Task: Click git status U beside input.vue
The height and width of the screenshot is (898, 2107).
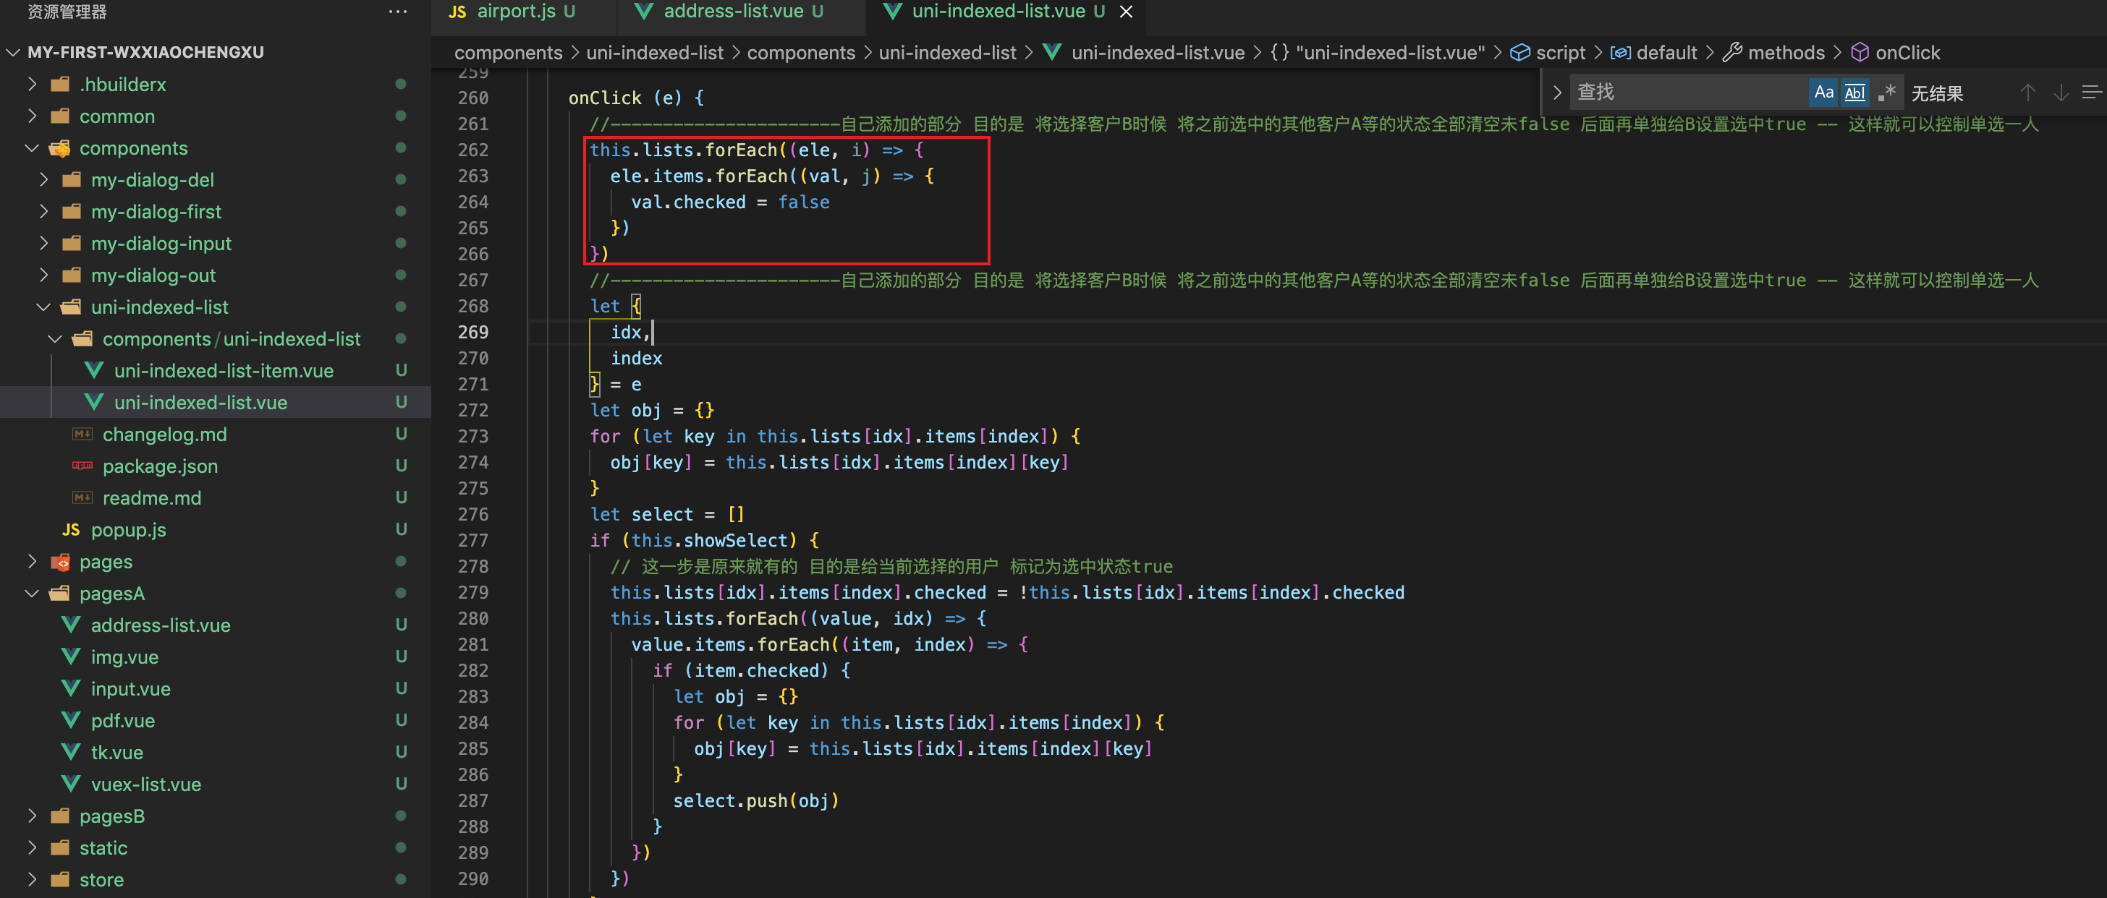Action: pyautogui.click(x=401, y=690)
